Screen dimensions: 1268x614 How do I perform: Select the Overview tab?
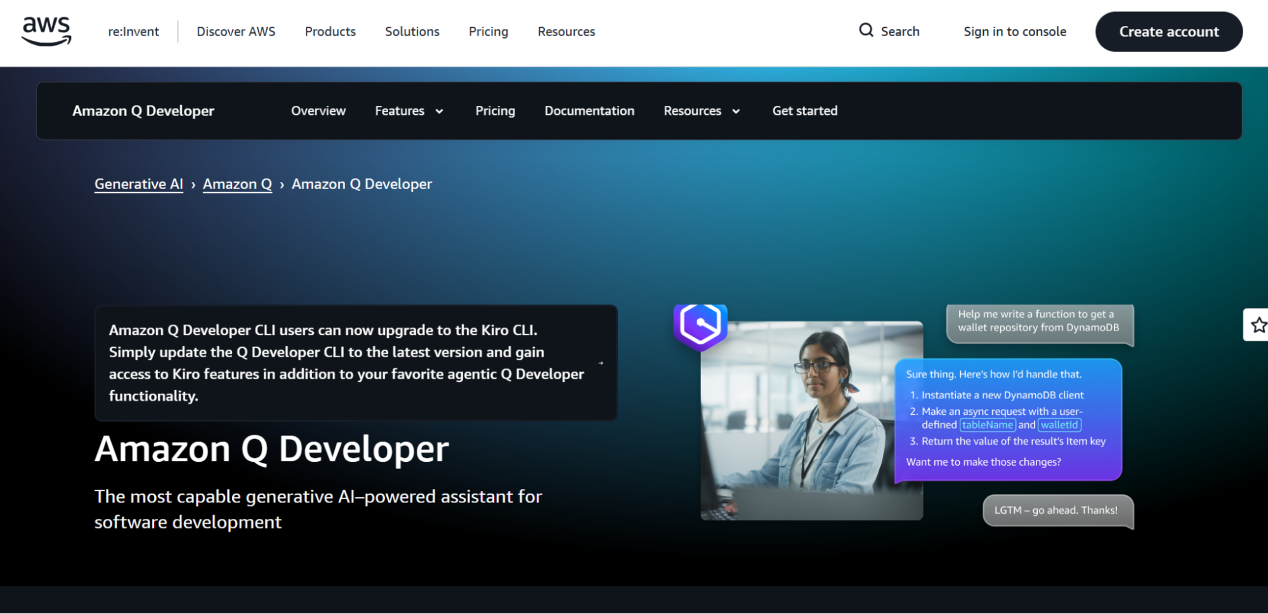318,110
